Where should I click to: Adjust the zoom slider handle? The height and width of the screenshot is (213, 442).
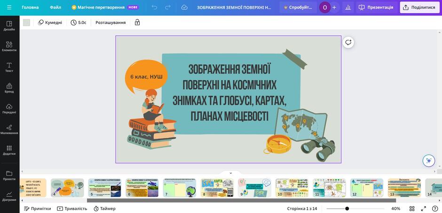click(x=347, y=208)
